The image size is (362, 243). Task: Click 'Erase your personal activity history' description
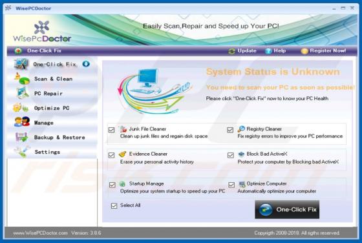click(157, 162)
